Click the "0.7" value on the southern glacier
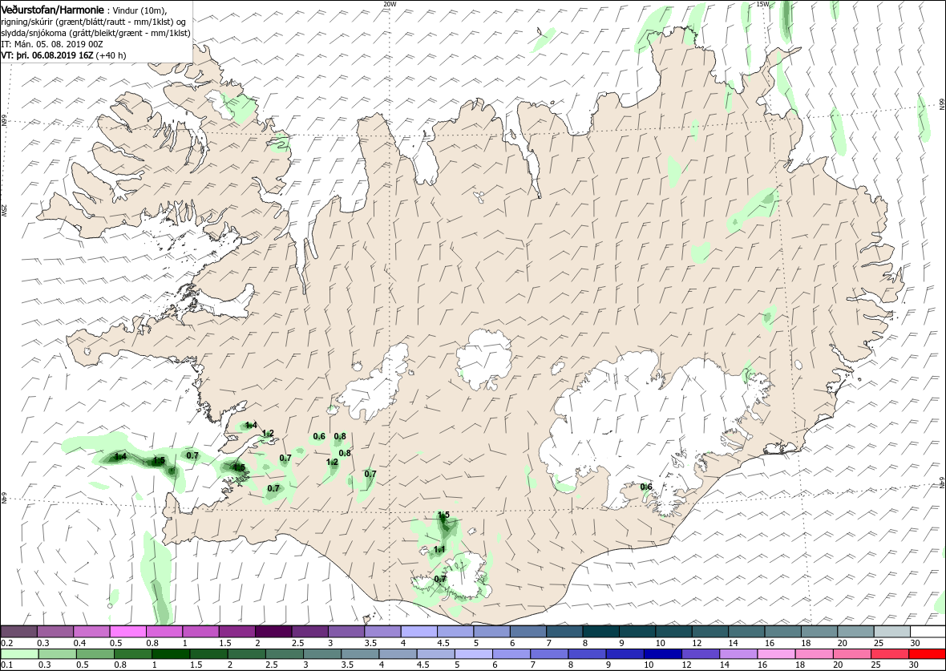 coord(440,579)
